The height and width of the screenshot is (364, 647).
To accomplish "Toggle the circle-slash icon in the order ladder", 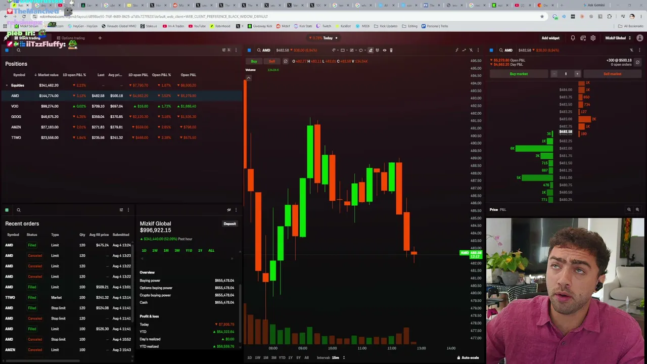I will (x=637, y=62).
